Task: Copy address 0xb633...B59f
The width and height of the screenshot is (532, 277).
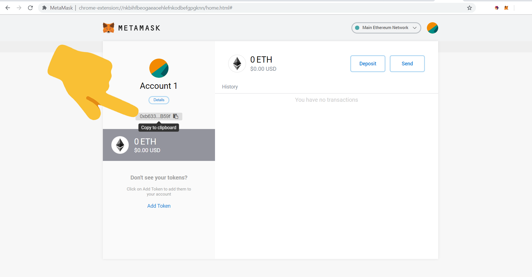Action: (159, 116)
